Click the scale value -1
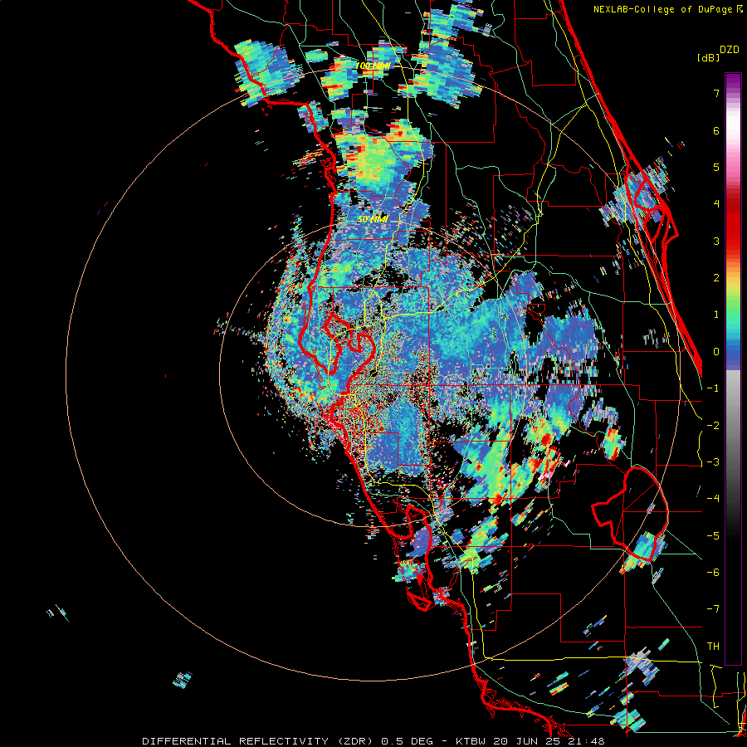The width and height of the screenshot is (747, 747). [x=713, y=388]
